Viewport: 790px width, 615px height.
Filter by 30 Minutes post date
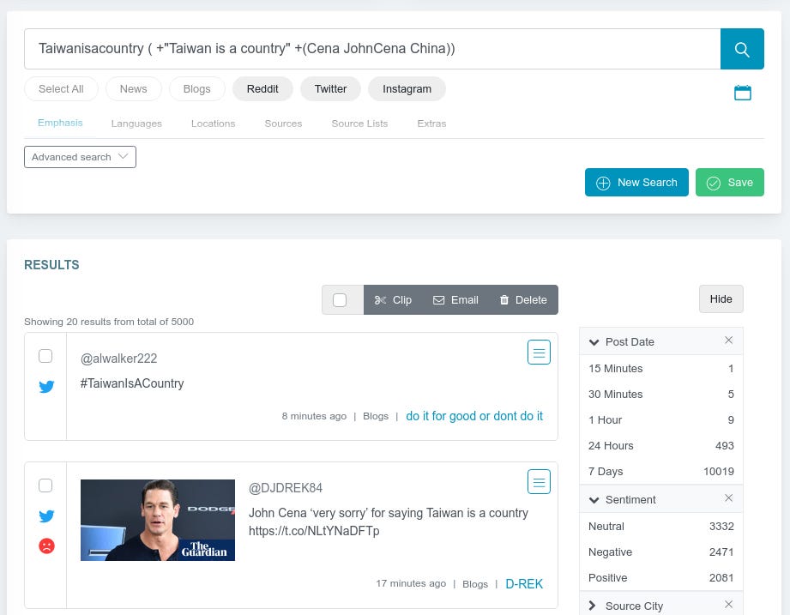pos(661,395)
